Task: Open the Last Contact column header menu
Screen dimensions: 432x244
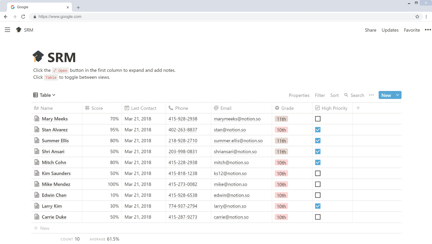Action: click(x=144, y=108)
